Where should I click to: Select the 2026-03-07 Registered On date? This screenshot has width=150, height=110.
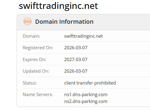pos(76,48)
